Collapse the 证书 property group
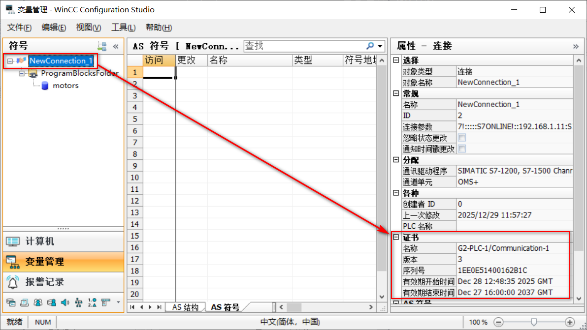The height and width of the screenshot is (330, 587). pos(396,237)
